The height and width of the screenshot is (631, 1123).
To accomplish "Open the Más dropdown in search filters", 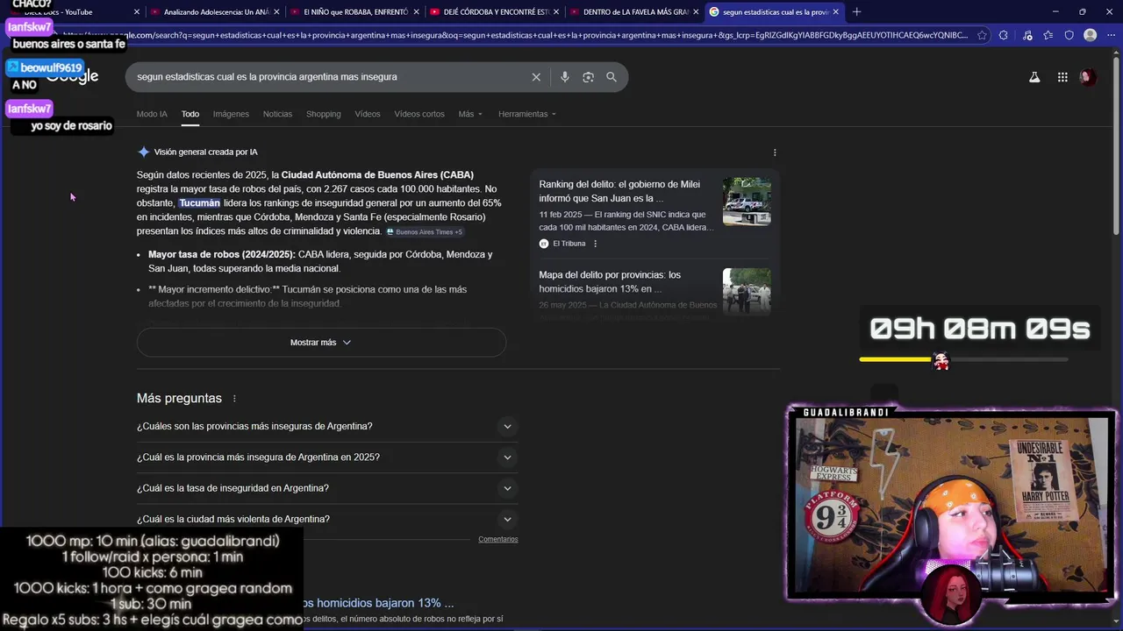I will 470,114.
